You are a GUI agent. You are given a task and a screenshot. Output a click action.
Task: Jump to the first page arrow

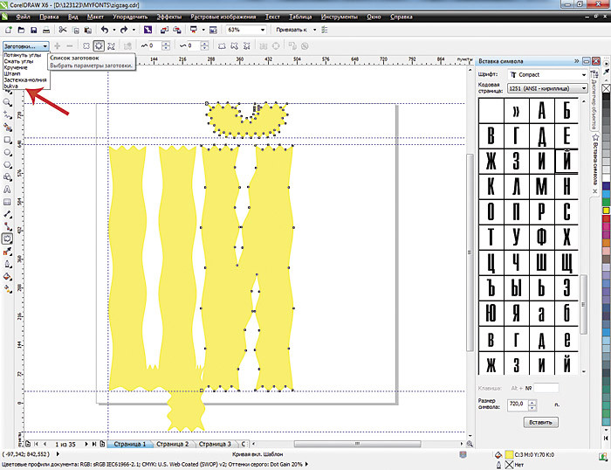click(x=36, y=444)
